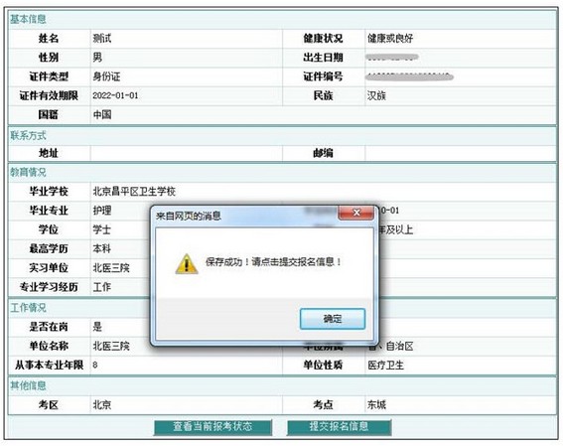This screenshot has width=563, height=446.
Task: Click the school name 北京昌平区卫生学校
Action: 134,192
